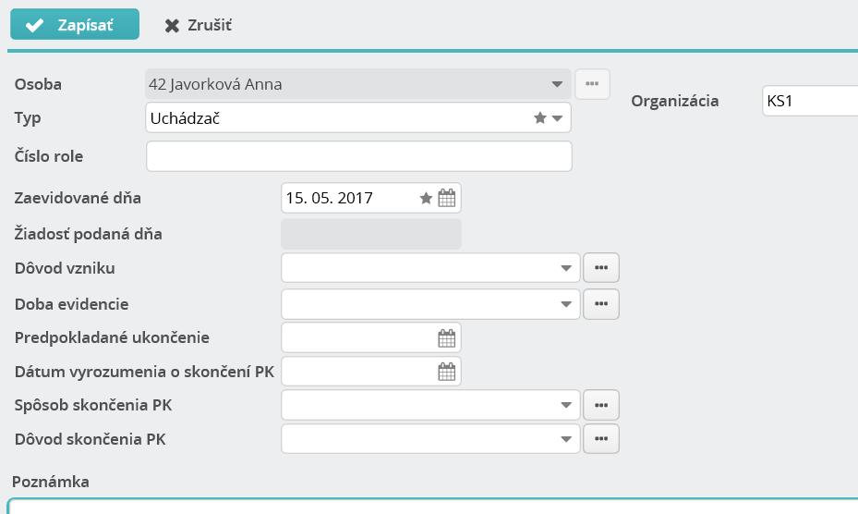This screenshot has width=858, height=514.
Task: Expand the Typ Uchádzač dropdown
Action: coord(558,118)
